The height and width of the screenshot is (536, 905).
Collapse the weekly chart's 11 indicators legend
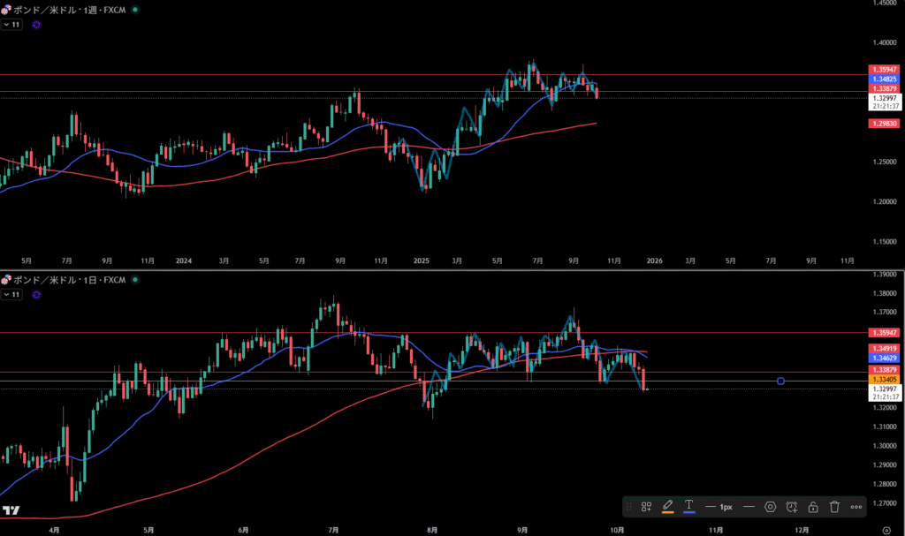click(x=12, y=25)
